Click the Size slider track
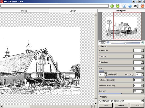 [121, 71]
